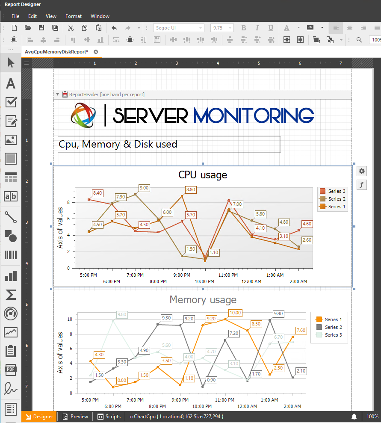This screenshot has height=423, width=381.
Task: Open chart smart tag gear icon
Action: (x=362, y=171)
